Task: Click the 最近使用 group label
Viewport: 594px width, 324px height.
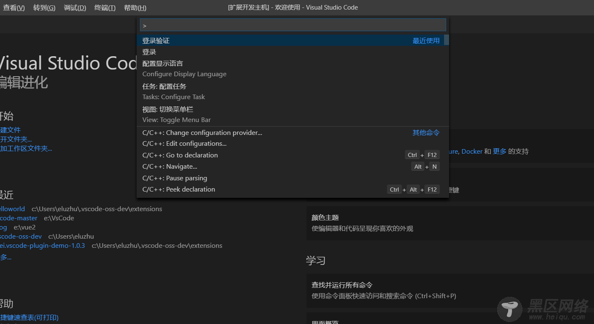Action: point(426,41)
